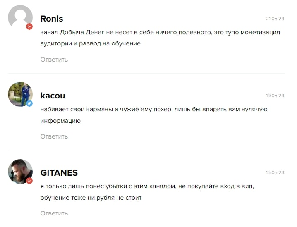Click the Google+ badge on Ronis's avatar
This screenshot has height=227, width=297.
click(x=29, y=26)
